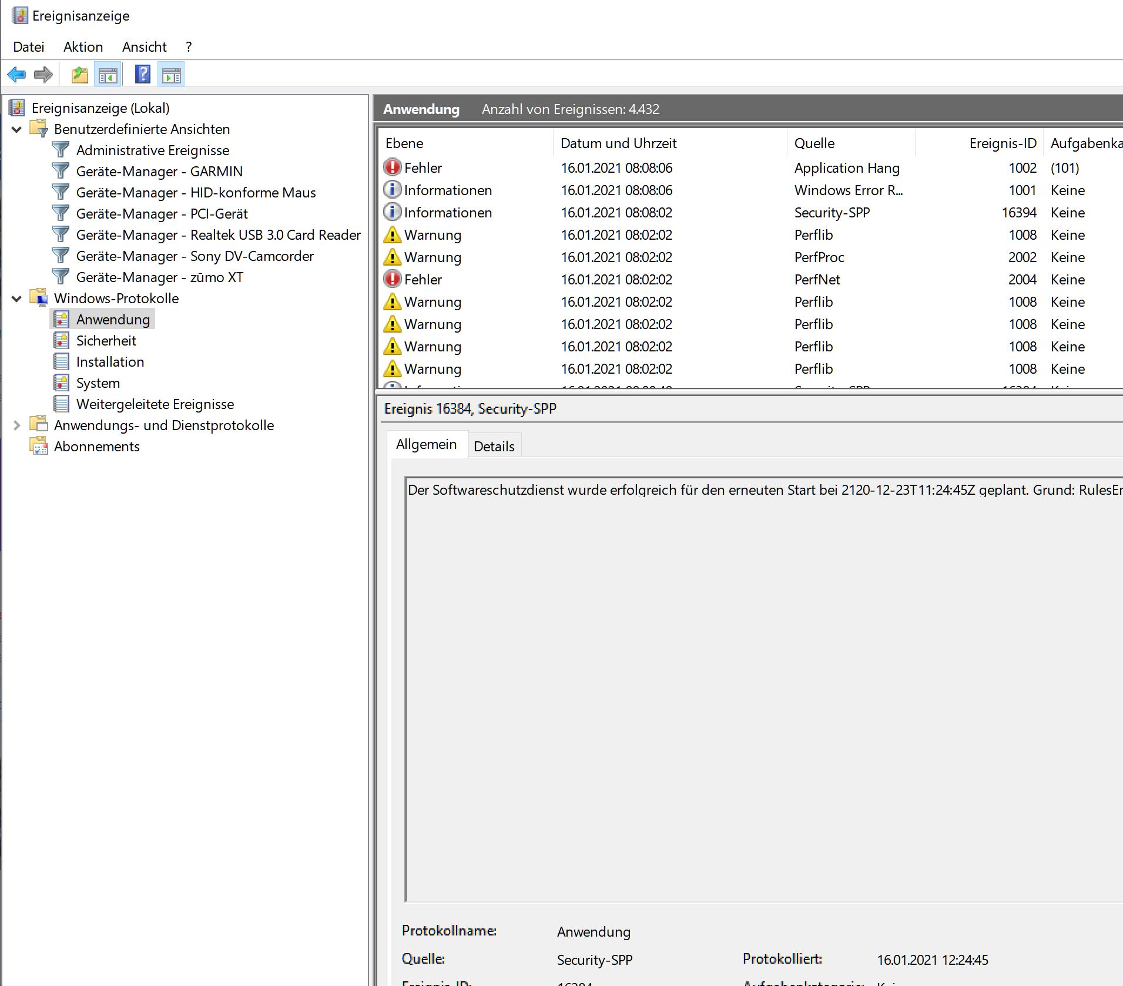
Task: Open the Aktion menu
Action: [x=83, y=47]
